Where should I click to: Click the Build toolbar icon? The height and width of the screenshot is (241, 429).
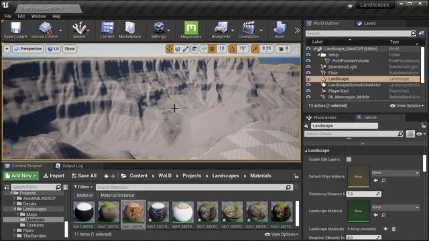(x=280, y=30)
